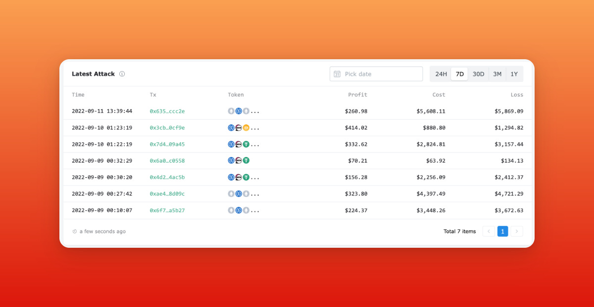Click timestamp 2022-09-10 01:22:19
The width and height of the screenshot is (594, 307).
pos(102,144)
